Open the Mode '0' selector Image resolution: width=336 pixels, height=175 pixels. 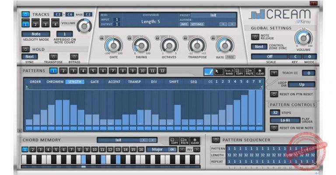[309, 56]
